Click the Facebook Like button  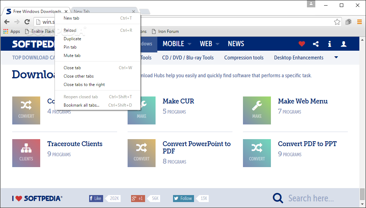pyautogui.click(x=96, y=199)
